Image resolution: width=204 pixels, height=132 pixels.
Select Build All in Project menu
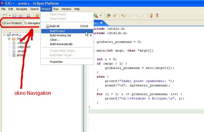click(x=67, y=26)
